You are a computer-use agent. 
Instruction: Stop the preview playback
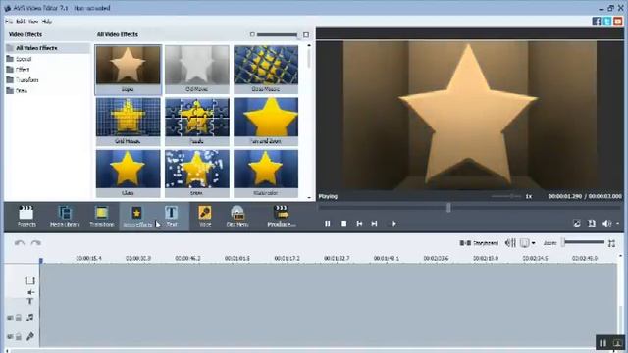[x=343, y=224]
